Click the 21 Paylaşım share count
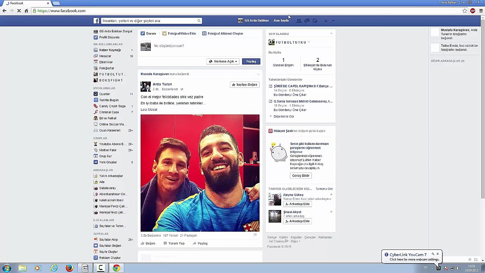 click(x=188, y=235)
